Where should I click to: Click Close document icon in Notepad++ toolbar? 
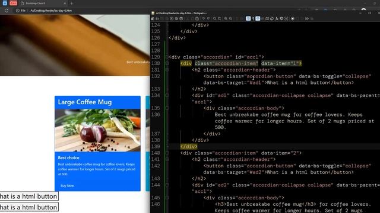(x=172, y=18)
